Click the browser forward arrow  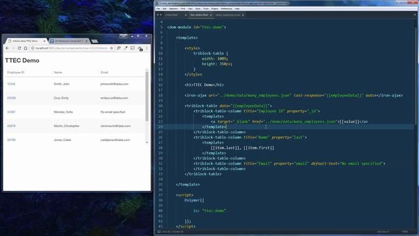click(x=13, y=48)
